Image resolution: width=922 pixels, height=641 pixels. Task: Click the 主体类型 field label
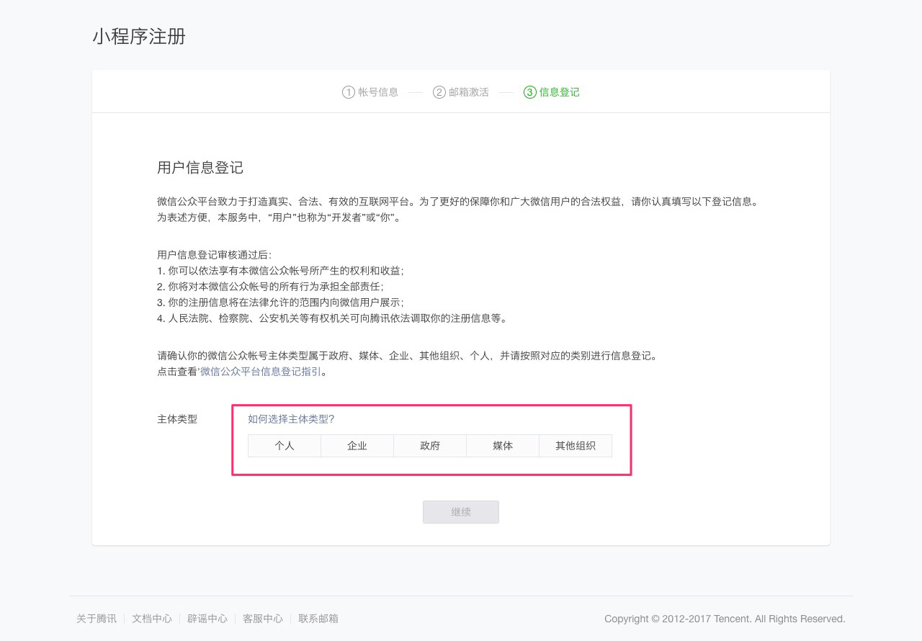(177, 418)
